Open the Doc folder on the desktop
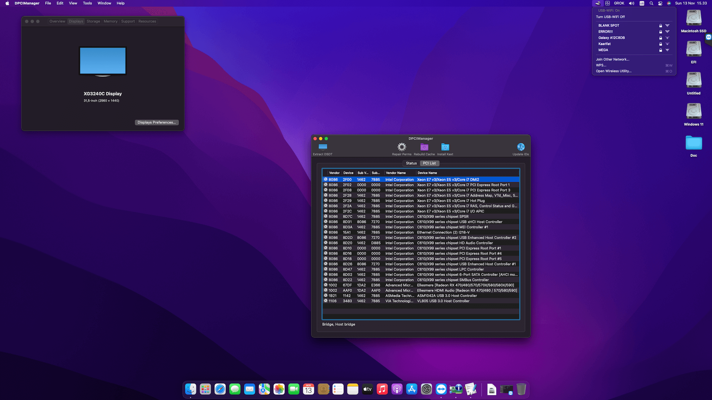This screenshot has height=400, width=712. [693, 143]
